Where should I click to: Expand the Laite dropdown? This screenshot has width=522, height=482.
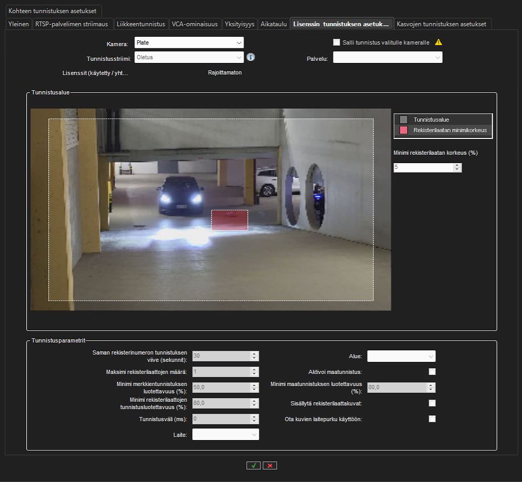pos(225,434)
